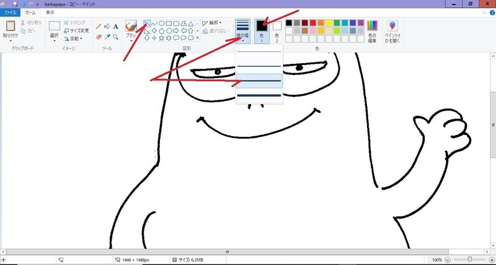
Task: Select the Right triangle shape
Action: click(x=147, y=30)
